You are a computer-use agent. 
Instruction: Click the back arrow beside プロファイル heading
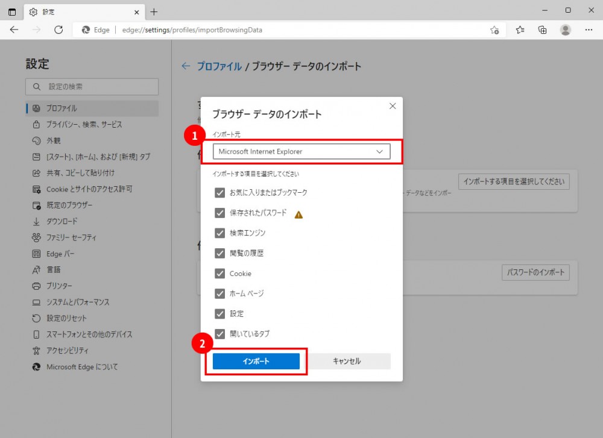pyautogui.click(x=186, y=66)
